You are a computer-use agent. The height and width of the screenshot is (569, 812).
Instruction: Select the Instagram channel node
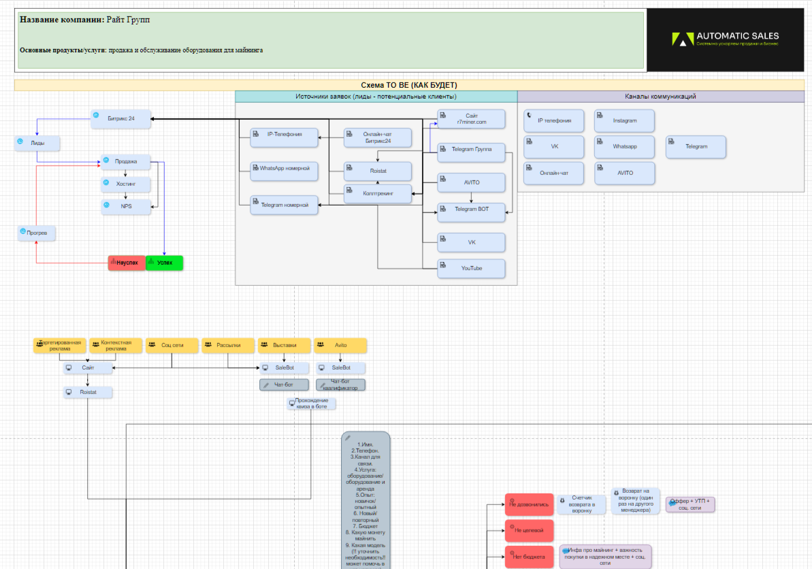click(624, 120)
